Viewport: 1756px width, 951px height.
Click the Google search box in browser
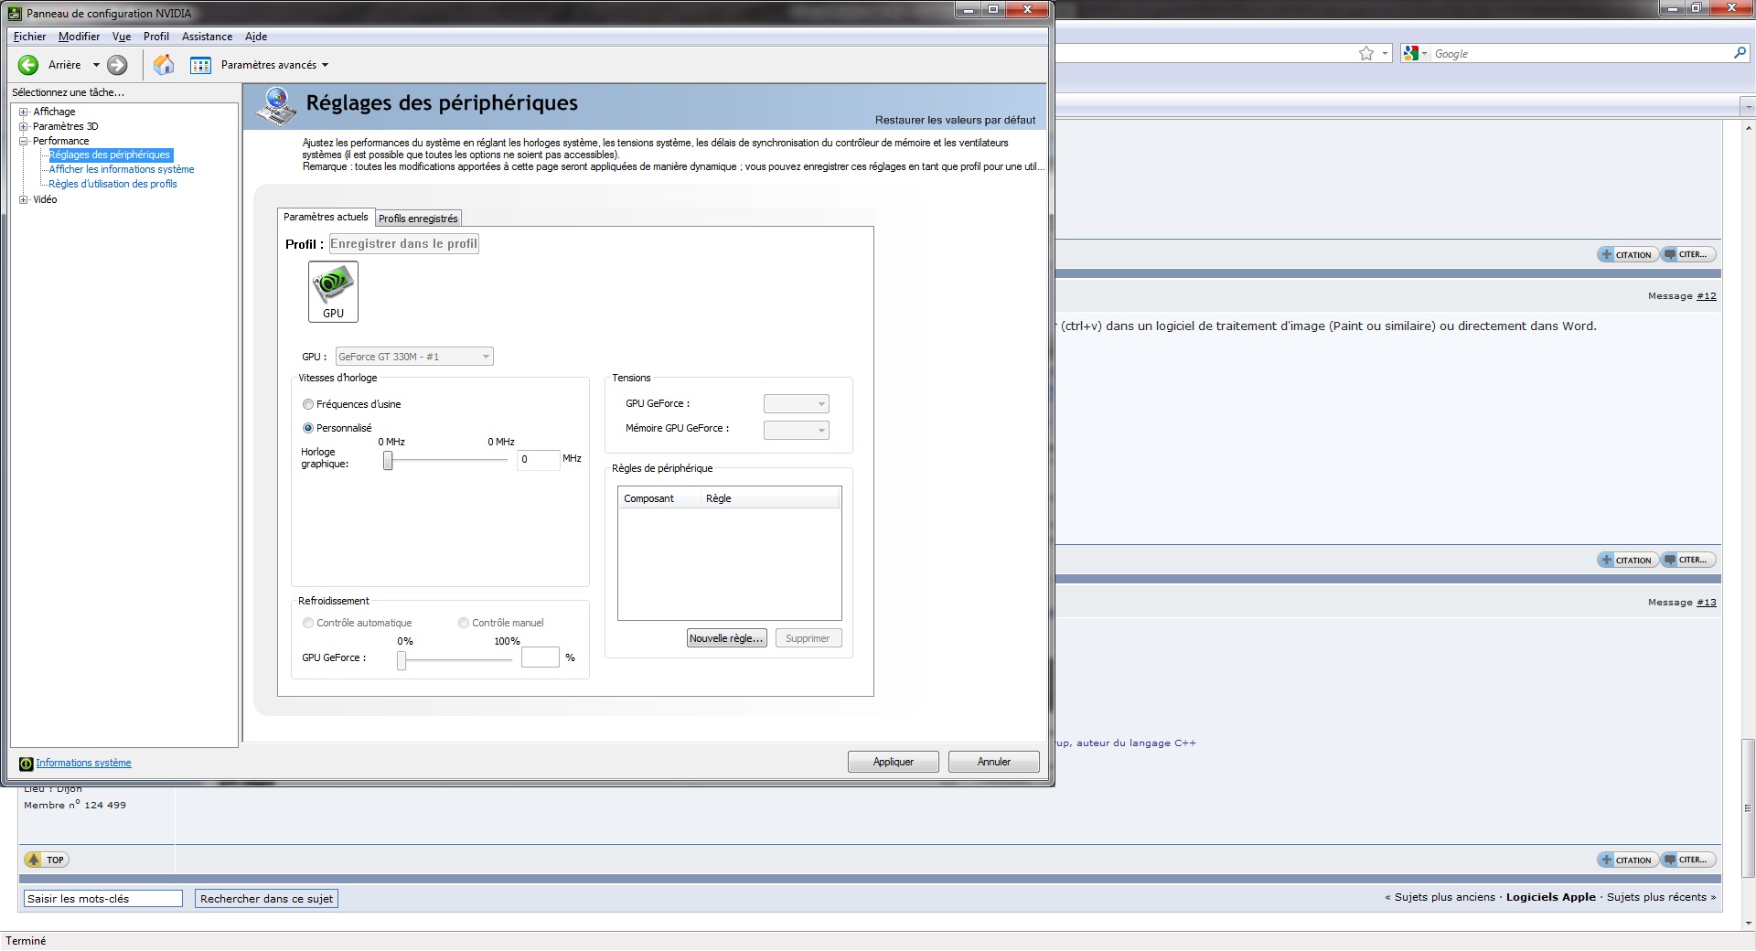click(1580, 54)
